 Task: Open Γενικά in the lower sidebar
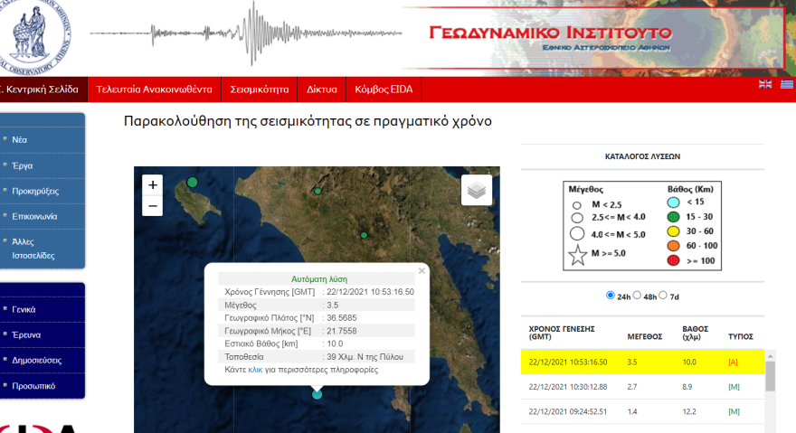click(24, 310)
